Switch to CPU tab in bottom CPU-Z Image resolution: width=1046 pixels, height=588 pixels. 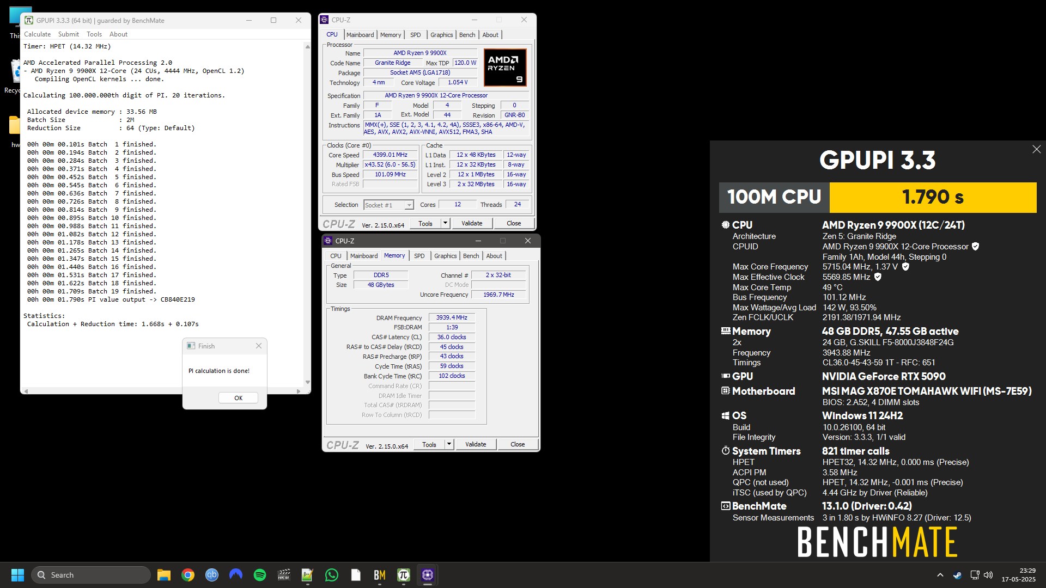(336, 256)
